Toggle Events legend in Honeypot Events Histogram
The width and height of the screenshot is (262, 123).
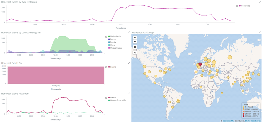pyautogui.click(x=112, y=97)
